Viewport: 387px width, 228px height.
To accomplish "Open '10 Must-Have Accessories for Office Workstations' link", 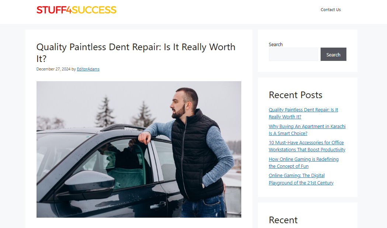I will [x=307, y=146].
